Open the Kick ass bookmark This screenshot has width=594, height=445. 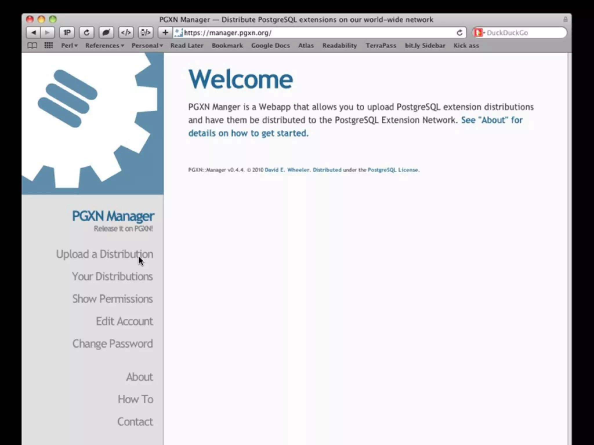pyautogui.click(x=466, y=45)
